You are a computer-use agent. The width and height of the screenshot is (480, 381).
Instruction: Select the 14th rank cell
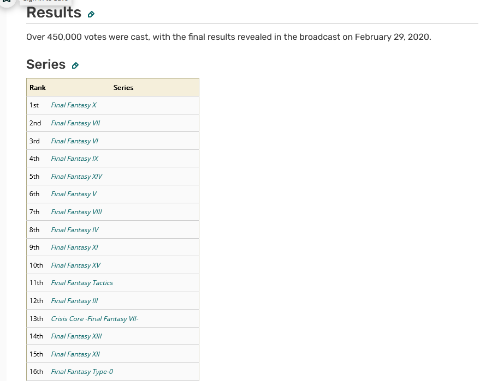36,336
